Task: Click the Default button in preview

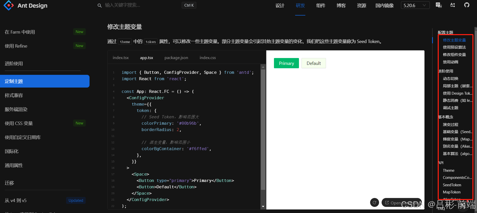Action: [313, 63]
